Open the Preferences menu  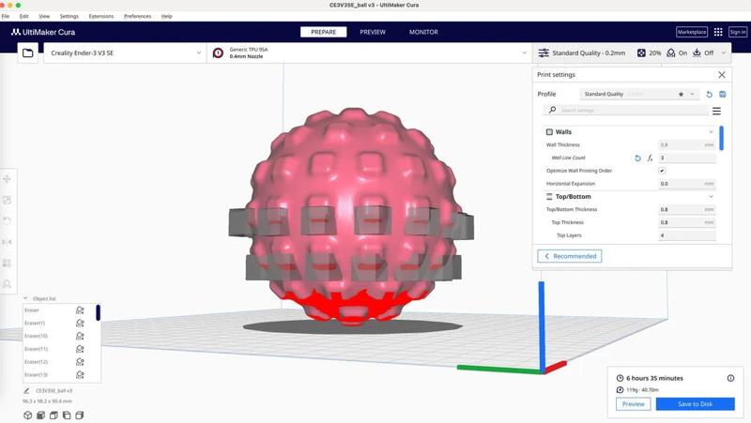click(x=137, y=16)
